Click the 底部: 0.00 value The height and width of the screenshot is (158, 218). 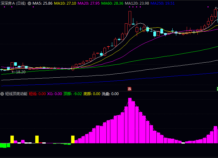pos(92,94)
